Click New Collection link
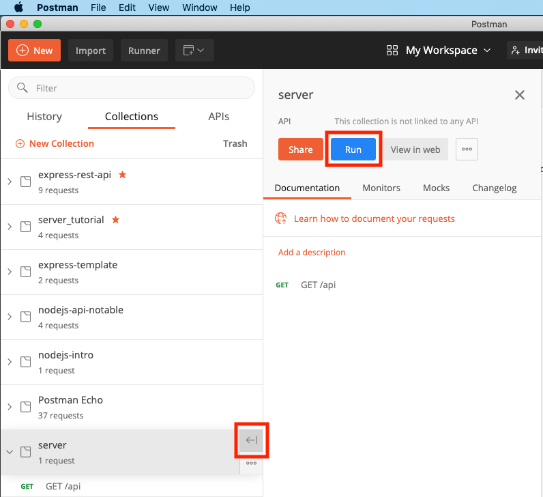543x497 pixels. (61, 143)
